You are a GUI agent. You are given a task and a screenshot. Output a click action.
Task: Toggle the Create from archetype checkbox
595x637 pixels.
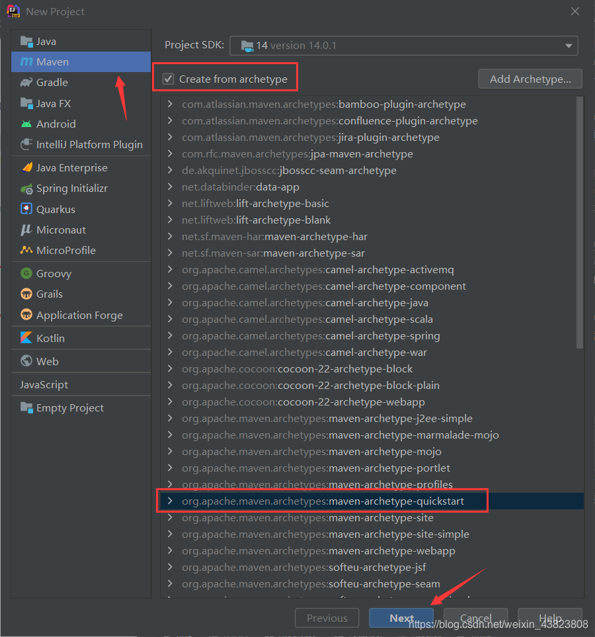(x=169, y=79)
